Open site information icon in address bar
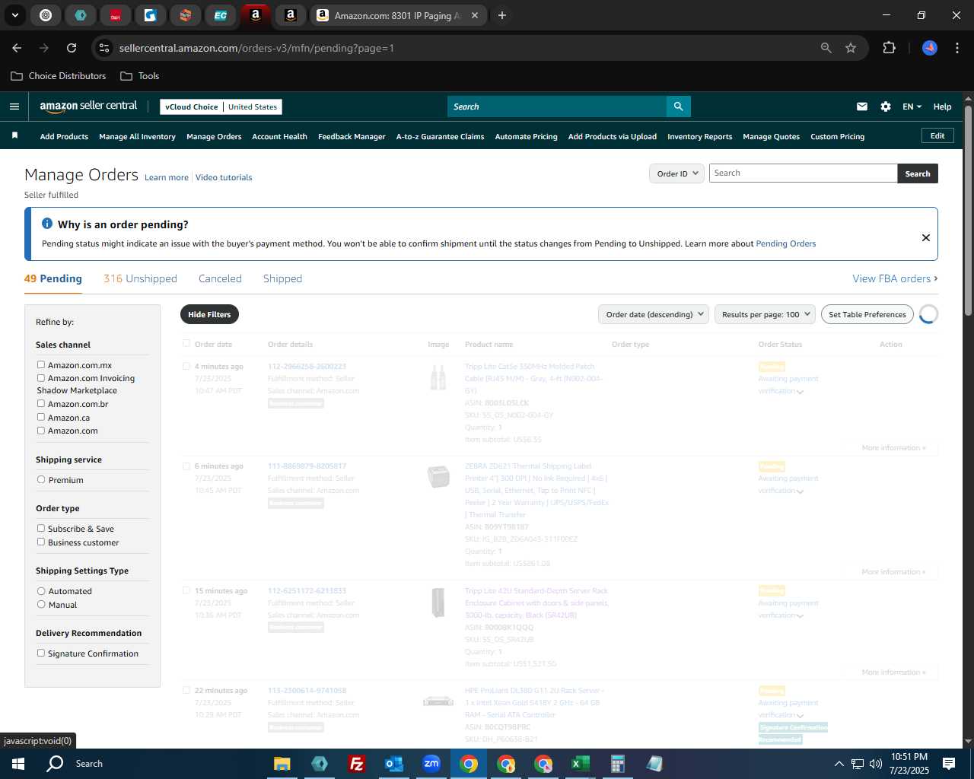This screenshot has height=779, width=974. (104, 48)
